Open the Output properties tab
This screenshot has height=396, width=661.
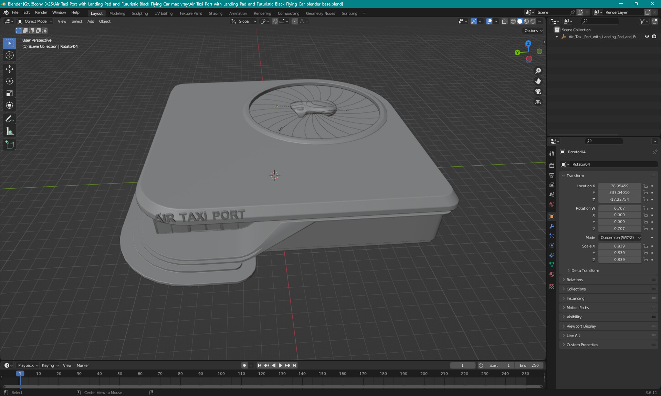click(x=552, y=175)
